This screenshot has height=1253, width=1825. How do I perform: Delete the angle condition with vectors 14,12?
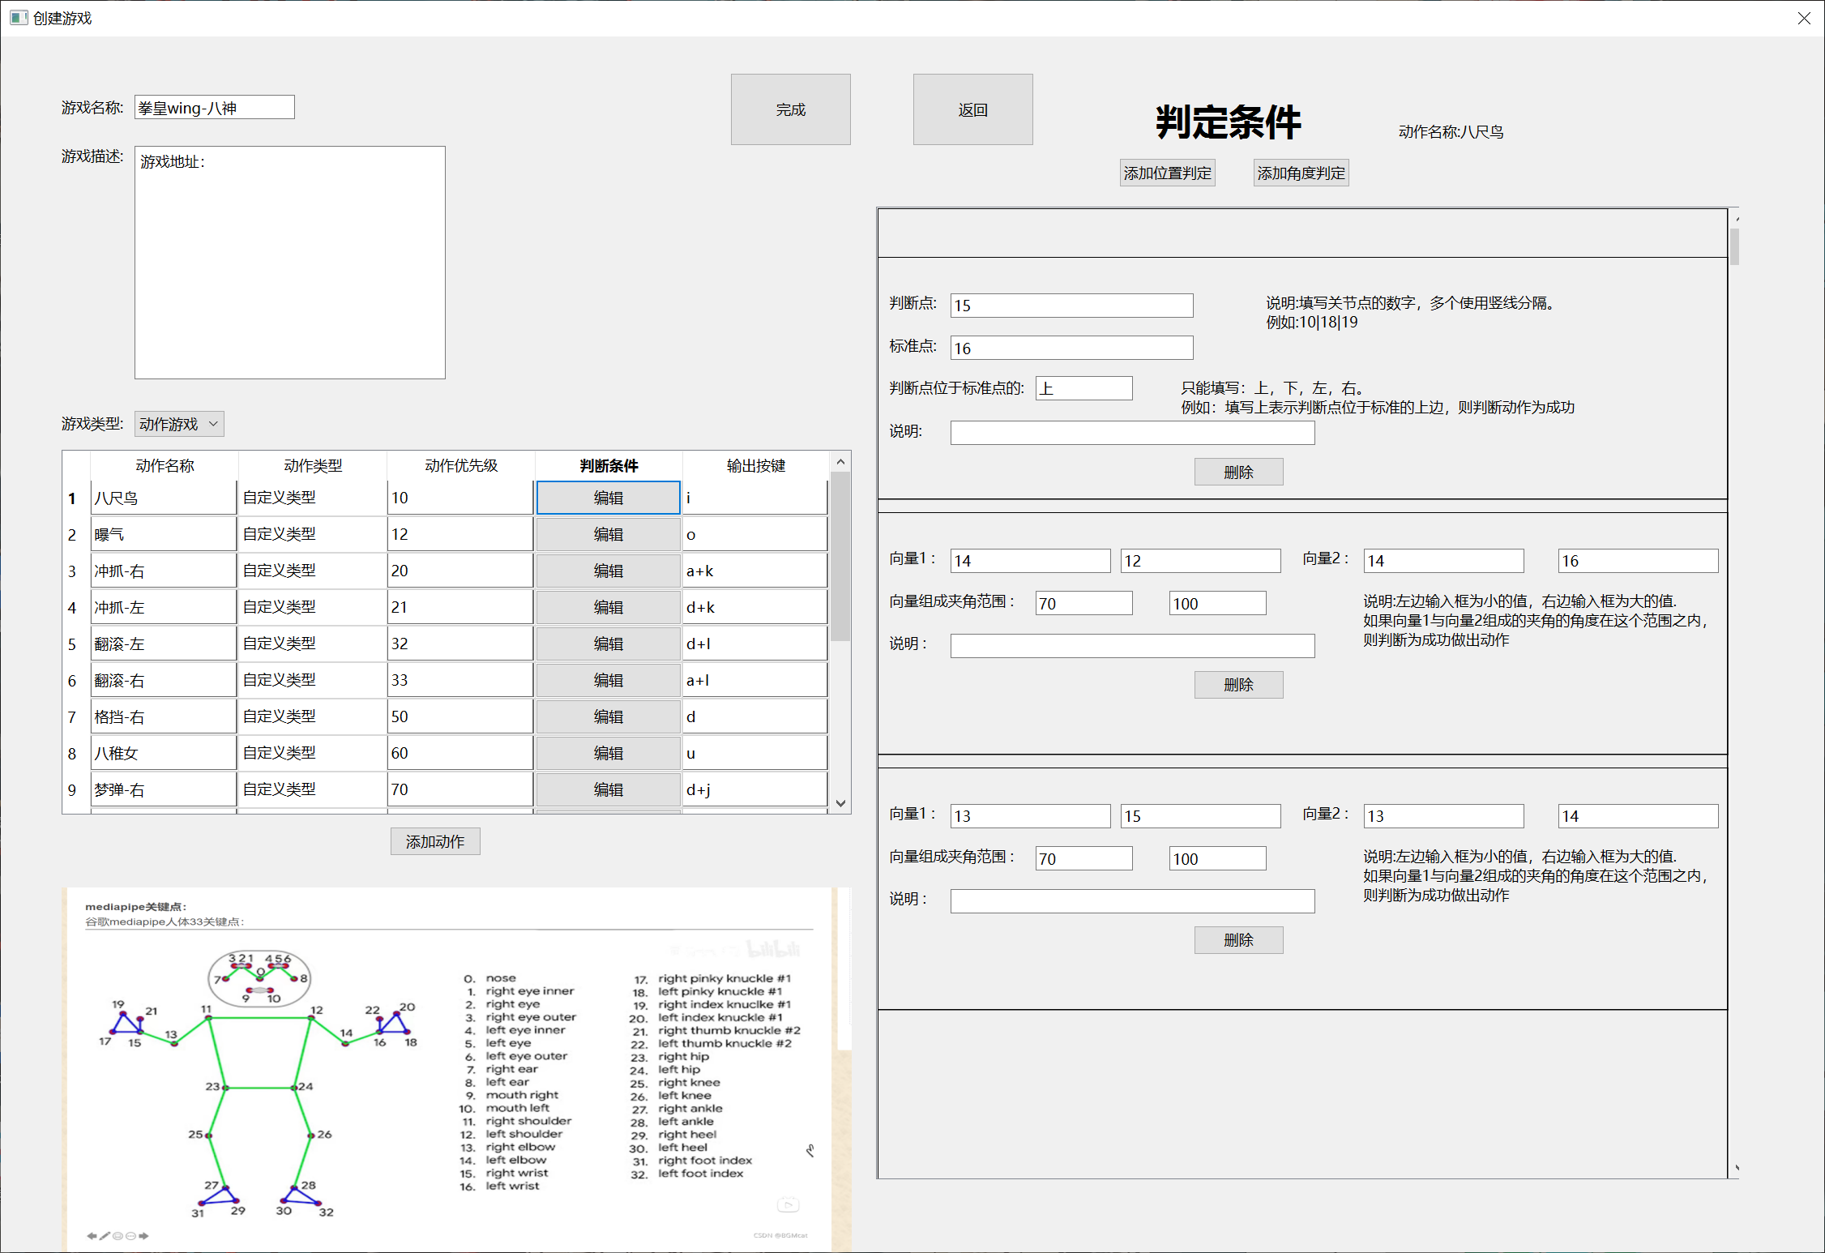(x=1238, y=685)
